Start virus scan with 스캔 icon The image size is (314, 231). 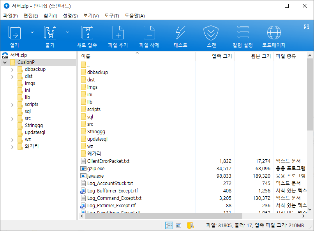click(211, 32)
